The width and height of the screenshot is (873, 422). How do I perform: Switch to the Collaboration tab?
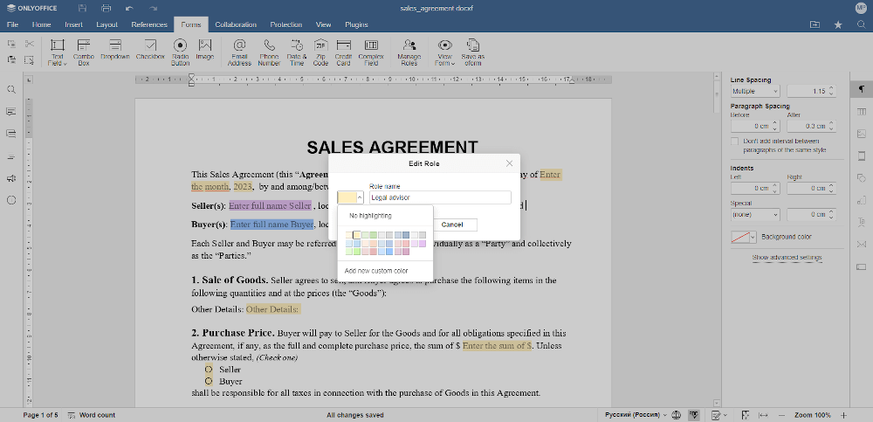pyautogui.click(x=236, y=25)
